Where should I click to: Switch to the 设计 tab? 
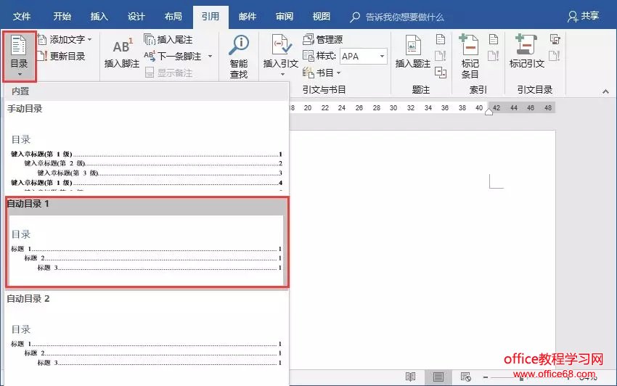136,17
